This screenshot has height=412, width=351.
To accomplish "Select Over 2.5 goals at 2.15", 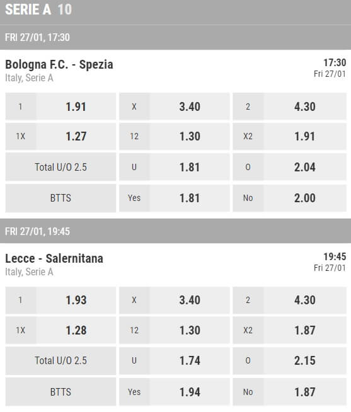I will click(x=289, y=360).
